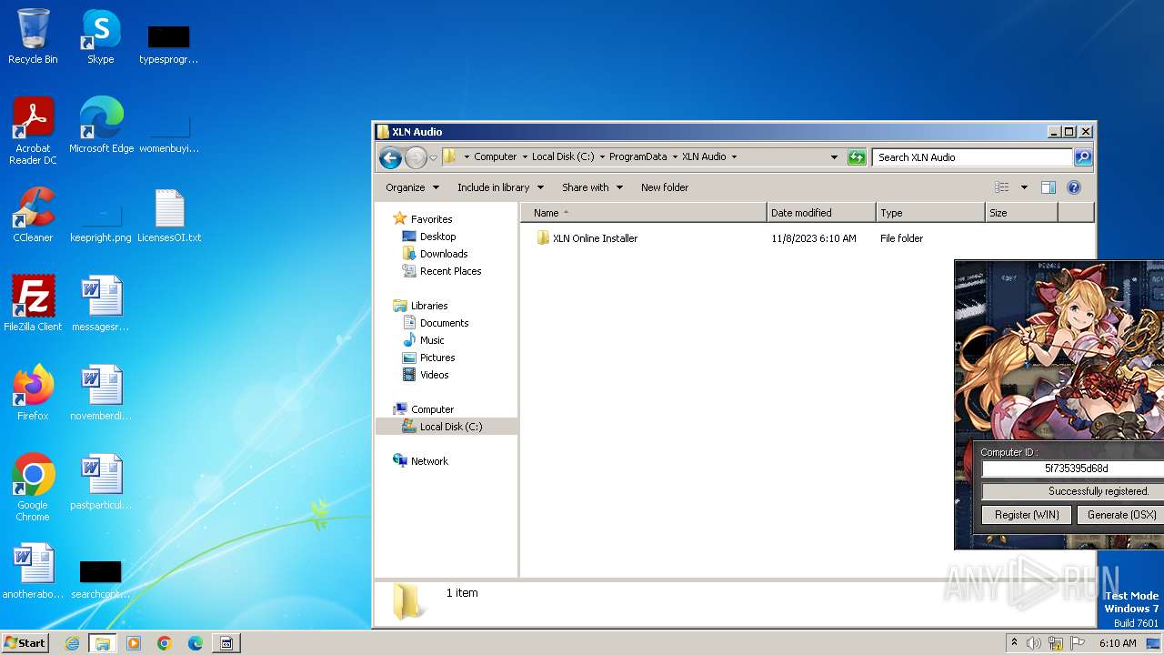Sort by the Size column header
1164x655 pixels.
(1021, 213)
